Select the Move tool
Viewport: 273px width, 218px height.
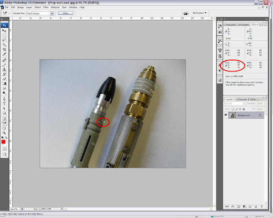coord(4,31)
